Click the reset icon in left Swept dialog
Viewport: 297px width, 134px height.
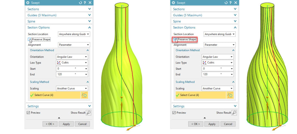pyautogui.click(x=81, y=3)
